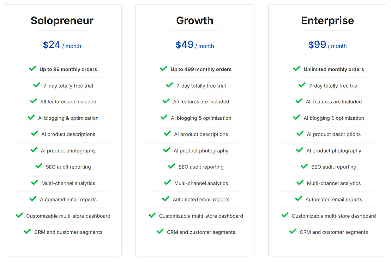Click Enterprise's AI product descriptions text
This screenshot has width=391, height=262.
click(334, 134)
